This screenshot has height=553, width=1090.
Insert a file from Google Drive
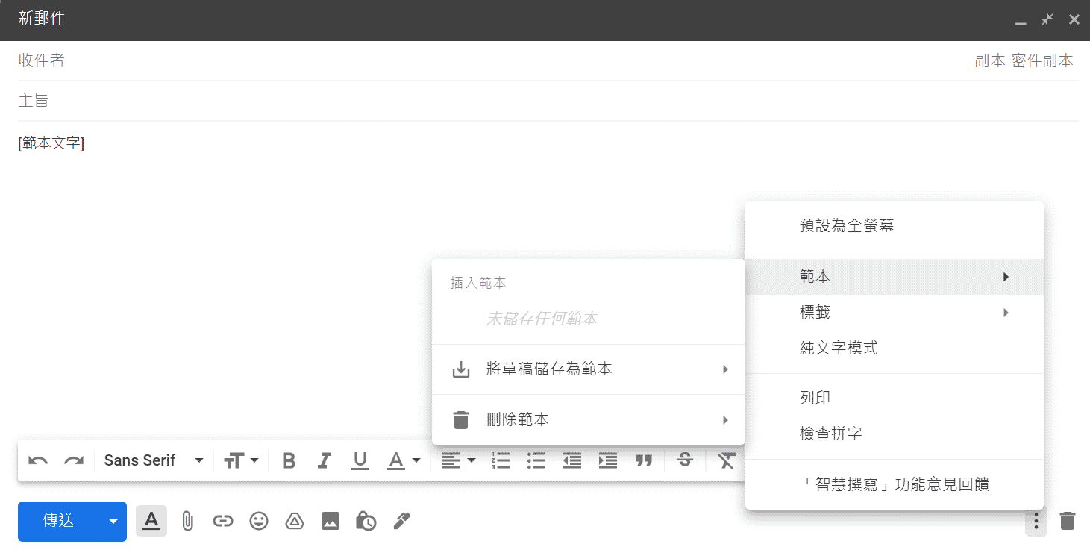(295, 521)
